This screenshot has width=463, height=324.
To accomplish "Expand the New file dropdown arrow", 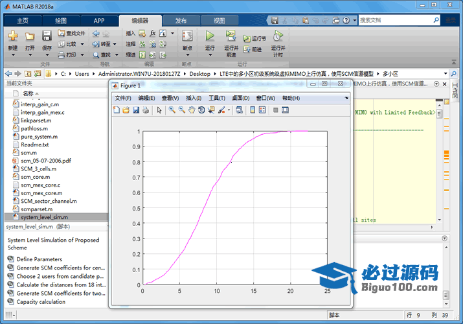I will [13, 55].
